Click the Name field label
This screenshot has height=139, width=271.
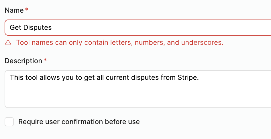(14, 10)
